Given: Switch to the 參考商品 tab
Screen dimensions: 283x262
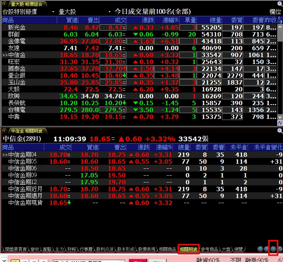Looking at the screenshot, I should [x=209, y=249].
